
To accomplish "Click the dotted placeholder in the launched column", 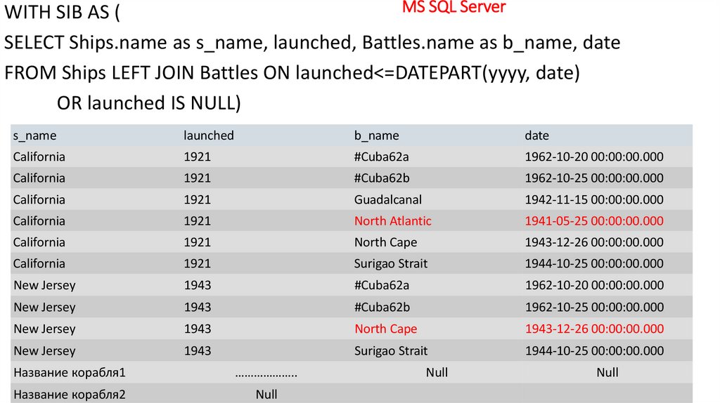I will pos(266,373).
